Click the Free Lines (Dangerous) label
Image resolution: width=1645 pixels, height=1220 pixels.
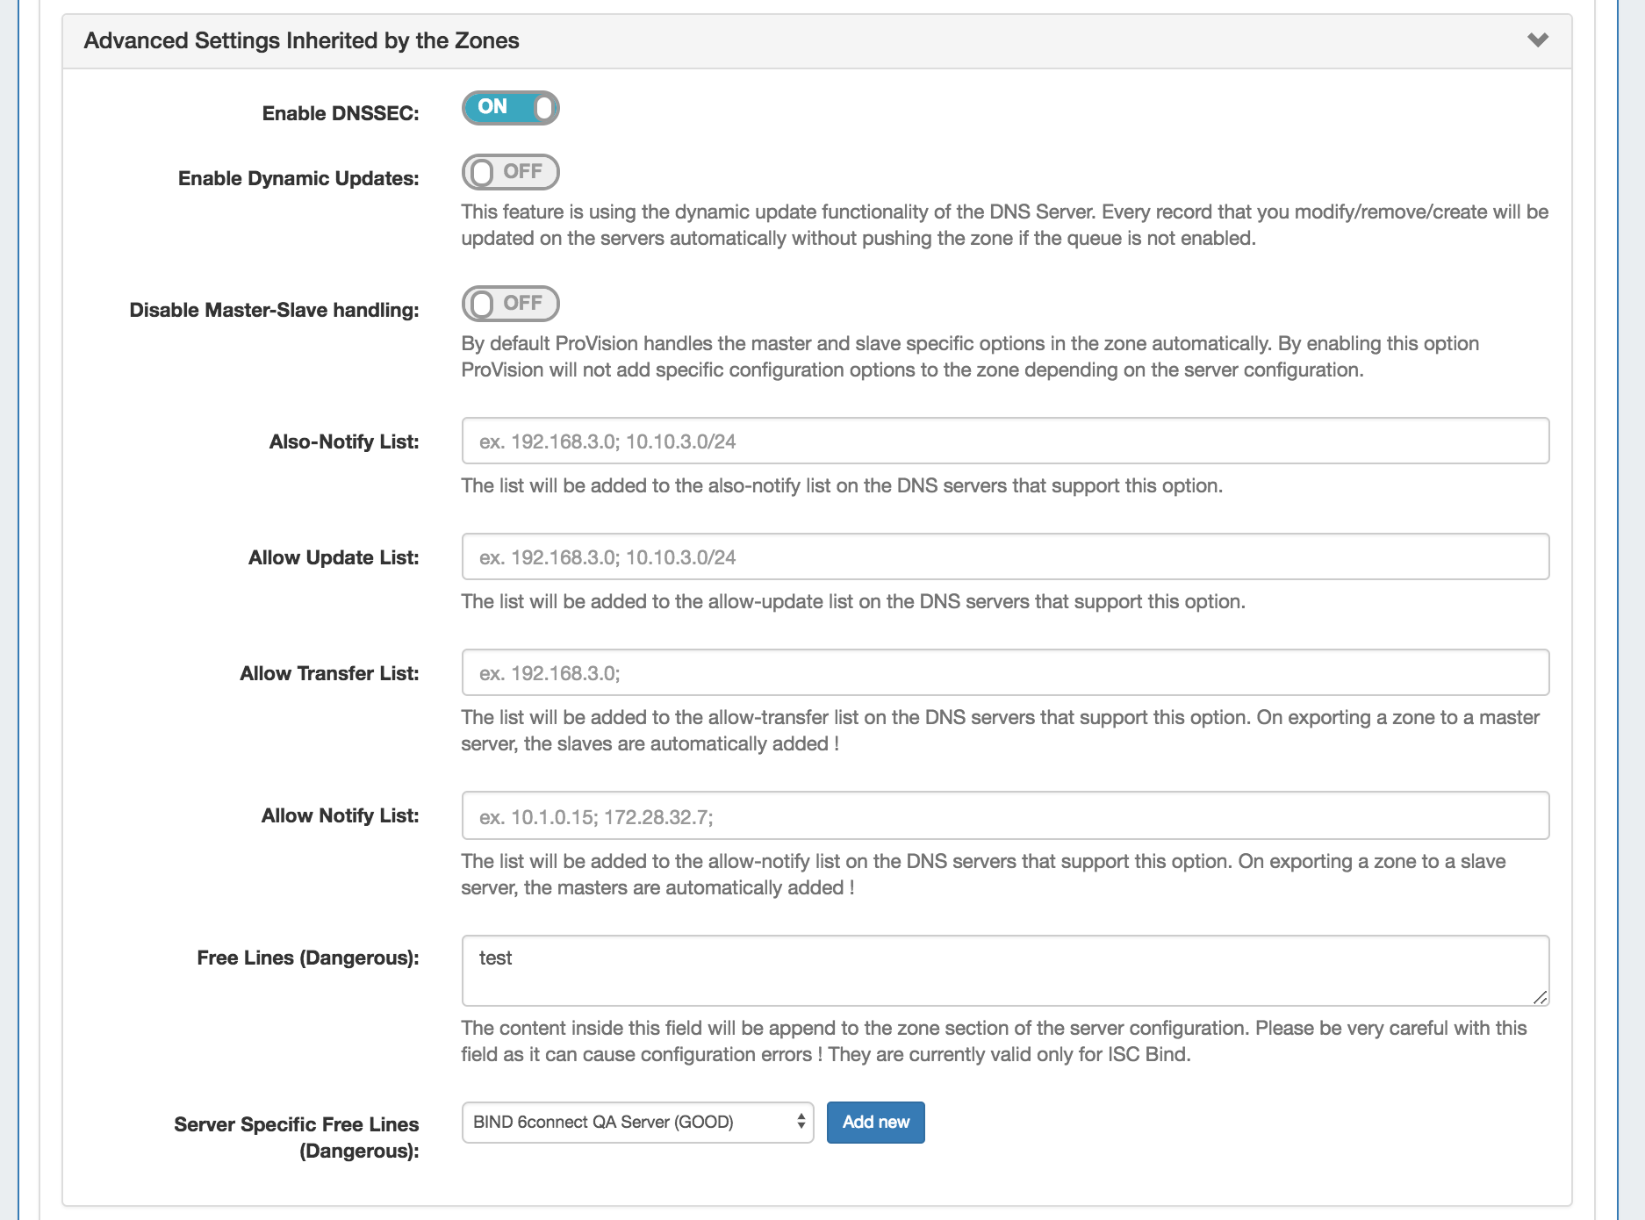(x=307, y=958)
